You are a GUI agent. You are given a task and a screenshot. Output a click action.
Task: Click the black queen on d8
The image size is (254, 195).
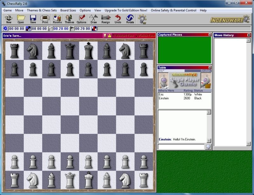(70, 51)
